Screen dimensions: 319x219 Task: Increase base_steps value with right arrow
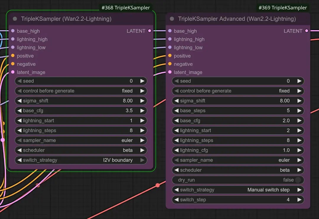[300, 111]
